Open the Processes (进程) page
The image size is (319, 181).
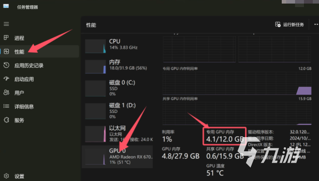39,38
